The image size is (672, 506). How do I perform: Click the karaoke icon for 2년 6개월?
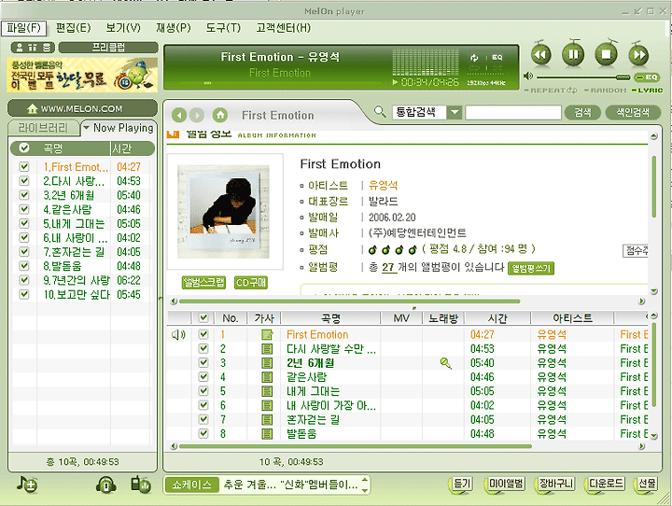tap(446, 363)
